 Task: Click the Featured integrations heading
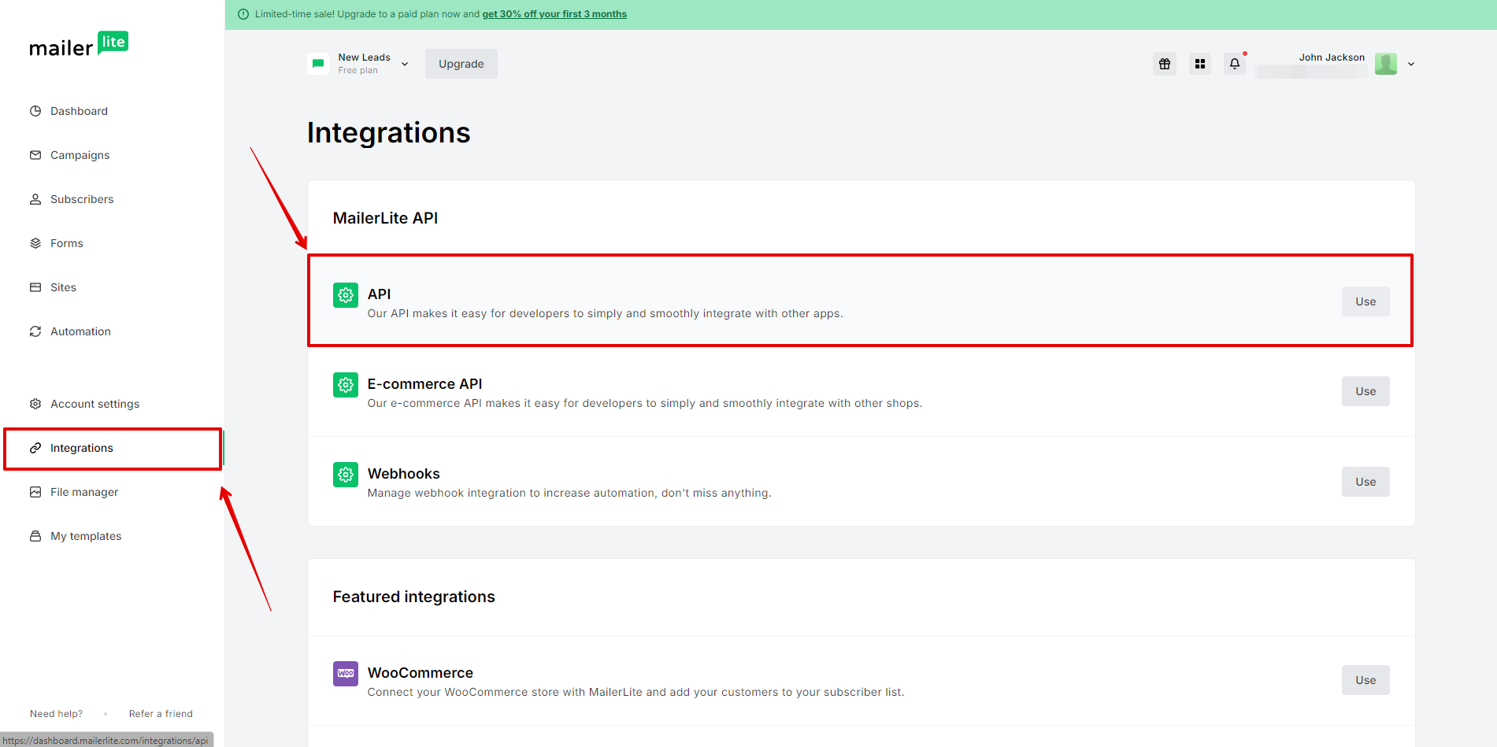[x=414, y=597]
